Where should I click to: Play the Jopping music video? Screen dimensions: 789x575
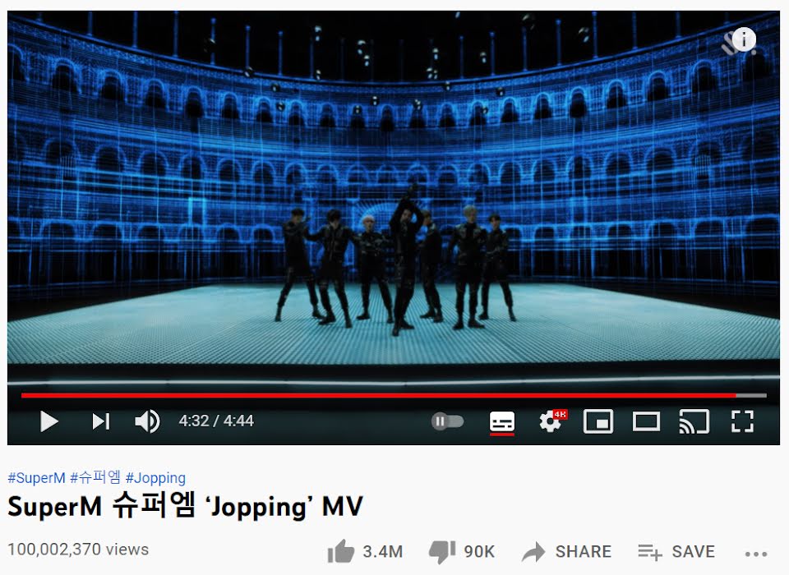[48, 421]
